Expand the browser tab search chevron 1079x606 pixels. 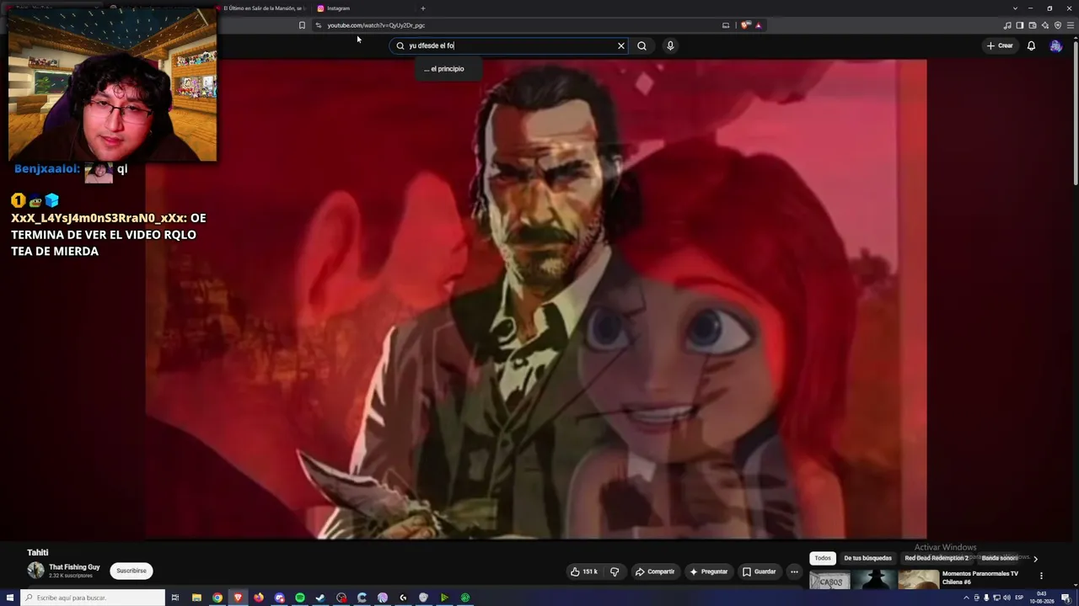point(1015,8)
